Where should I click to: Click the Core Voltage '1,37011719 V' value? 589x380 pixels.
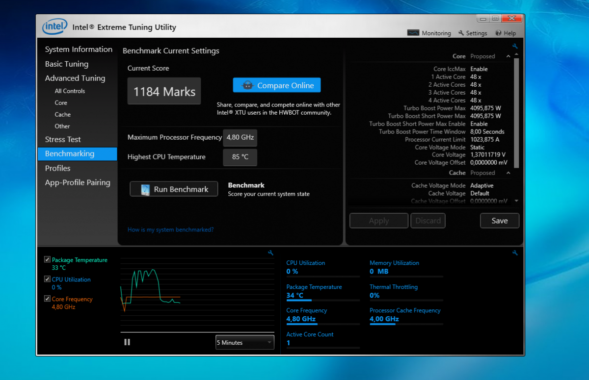(487, 155)
